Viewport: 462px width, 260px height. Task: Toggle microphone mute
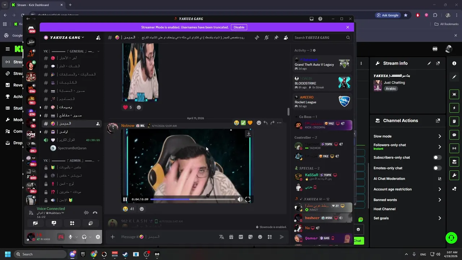coord(70,237)
